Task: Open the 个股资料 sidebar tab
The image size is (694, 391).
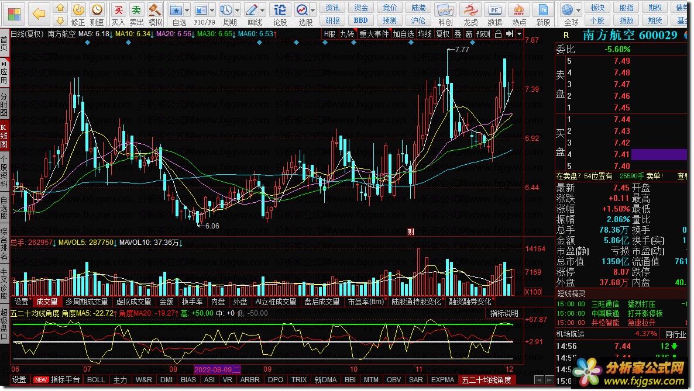Action: [x=4, y=172]
